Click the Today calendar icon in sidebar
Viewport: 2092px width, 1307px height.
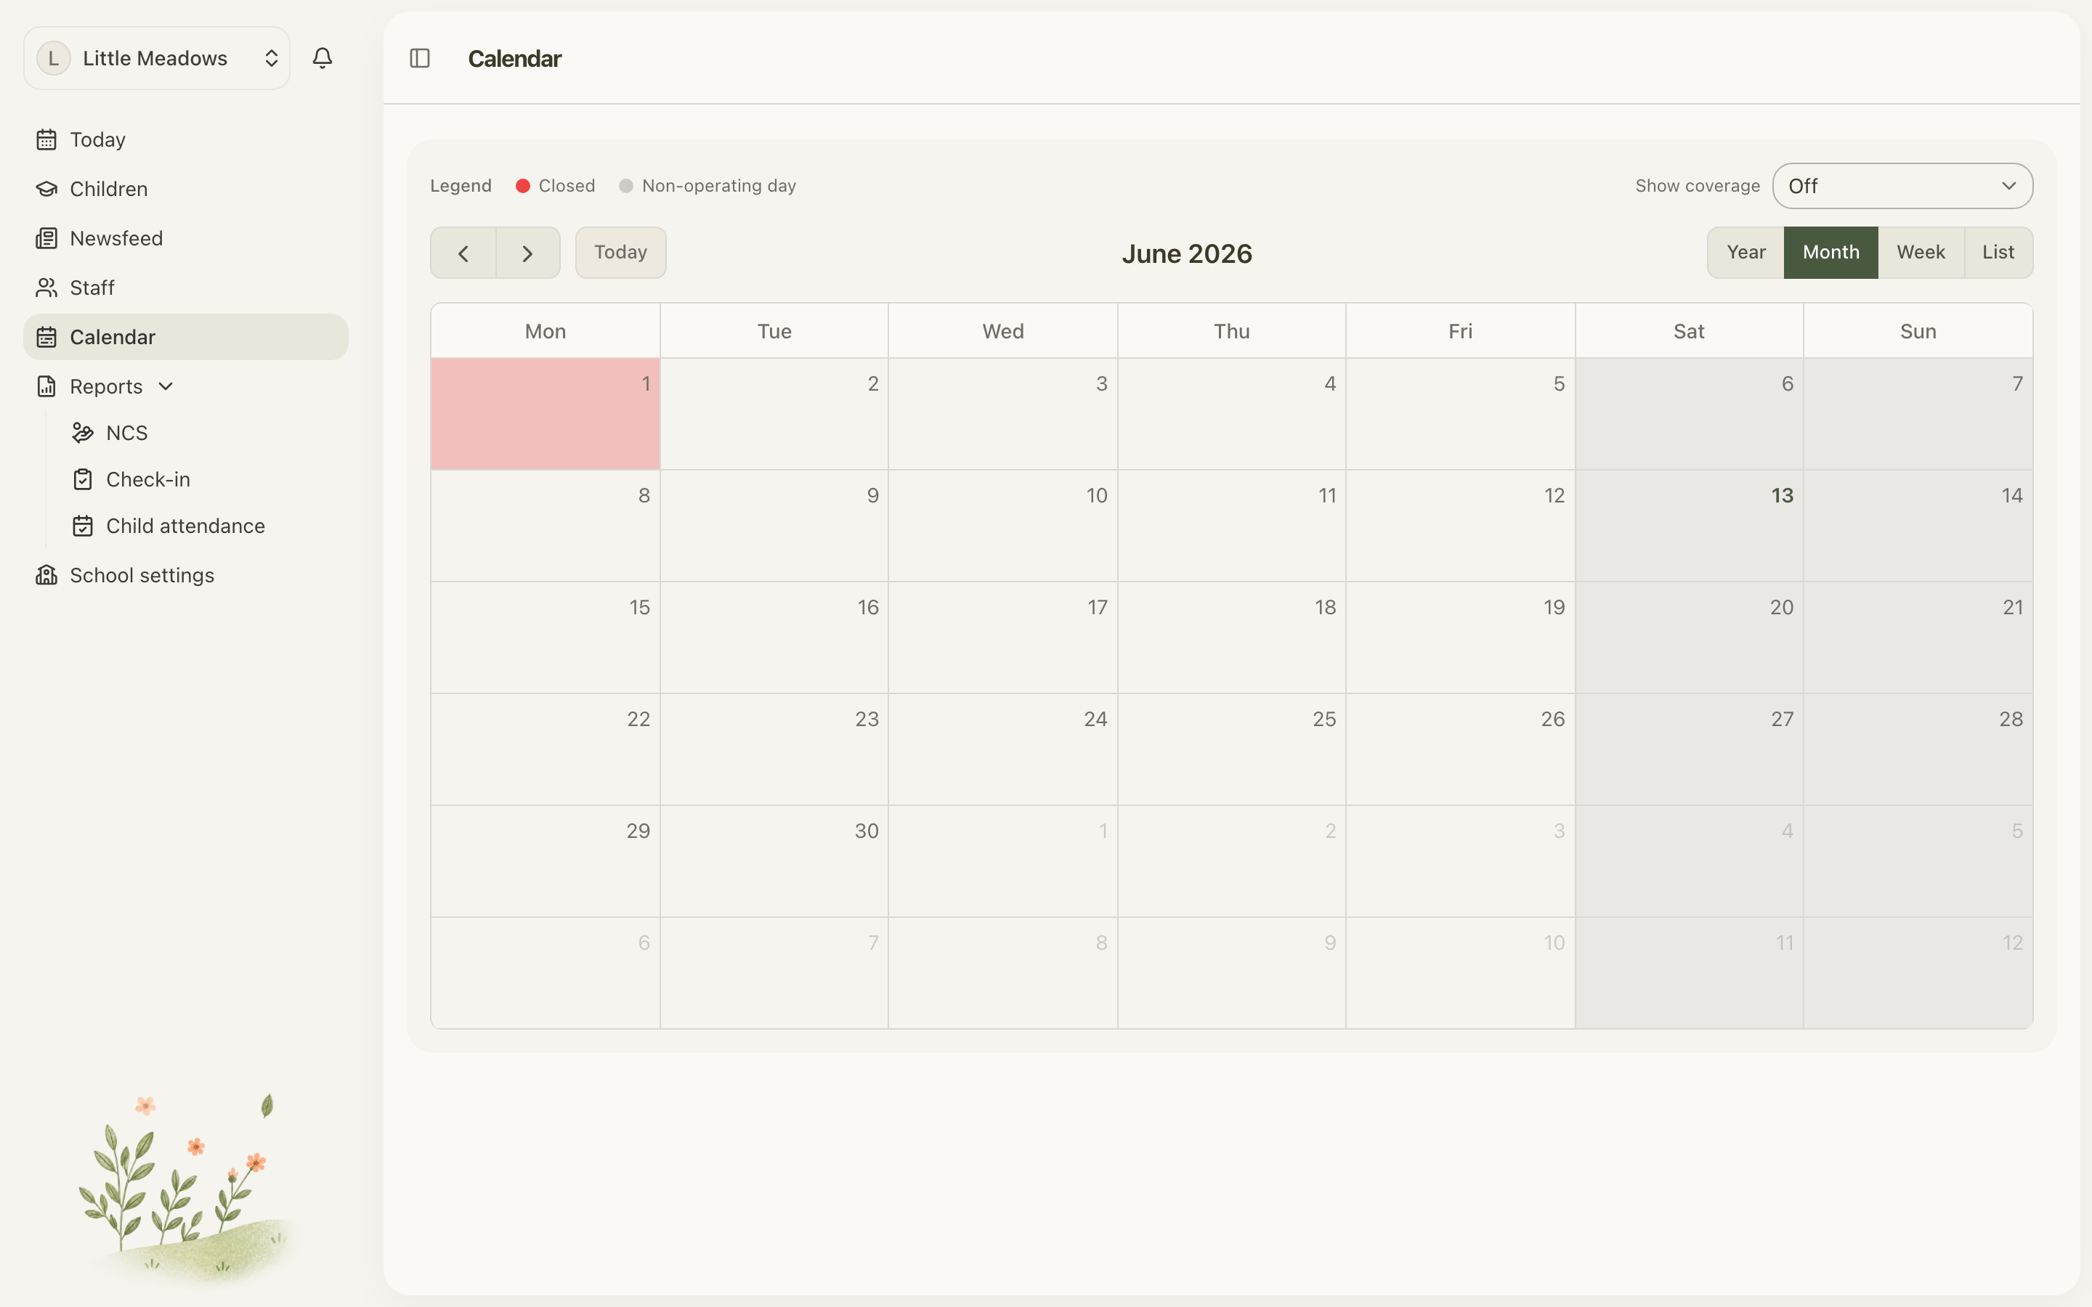[46, 139]
